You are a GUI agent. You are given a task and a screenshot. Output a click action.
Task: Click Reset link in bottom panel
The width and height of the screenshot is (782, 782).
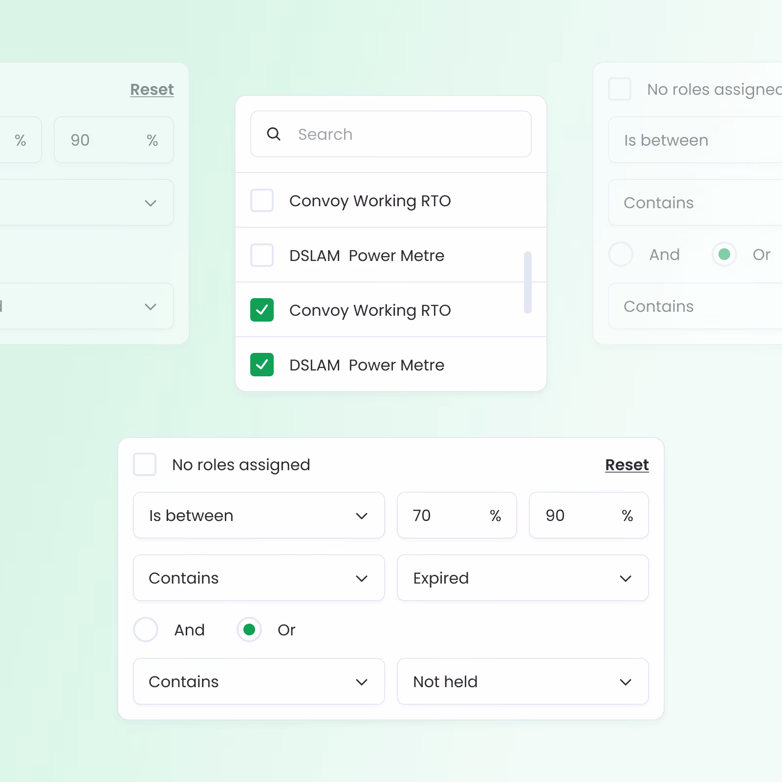(x=627, y=464)
